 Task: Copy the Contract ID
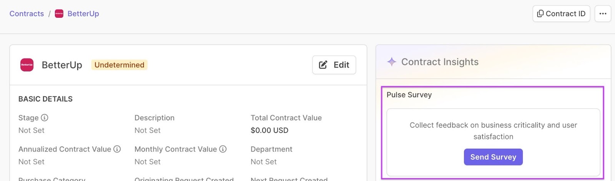(561, 14)
